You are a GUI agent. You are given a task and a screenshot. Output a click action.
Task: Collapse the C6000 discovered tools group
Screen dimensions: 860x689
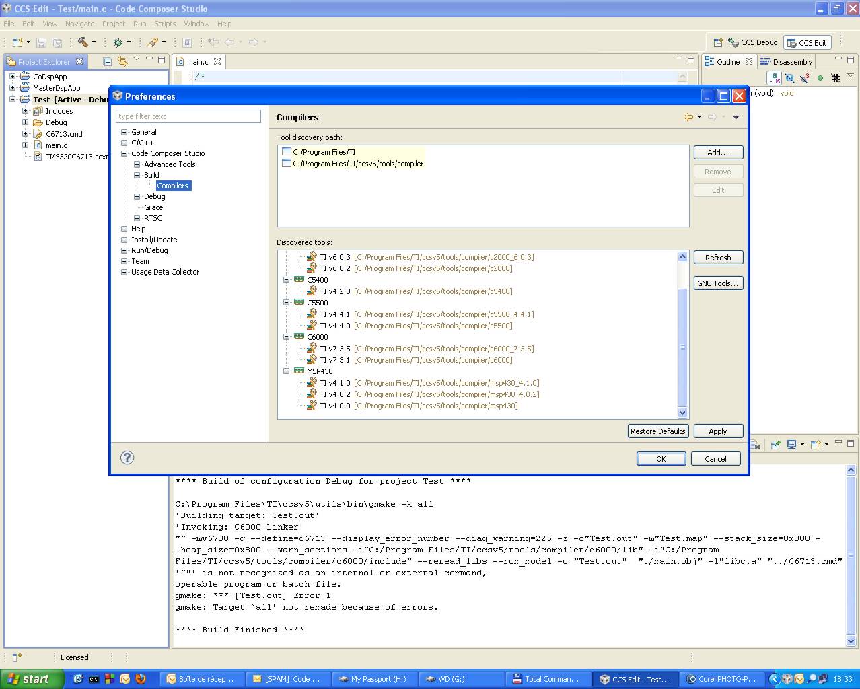point(286,337)
